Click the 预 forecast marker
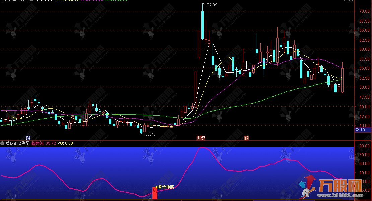 [247, 138]
